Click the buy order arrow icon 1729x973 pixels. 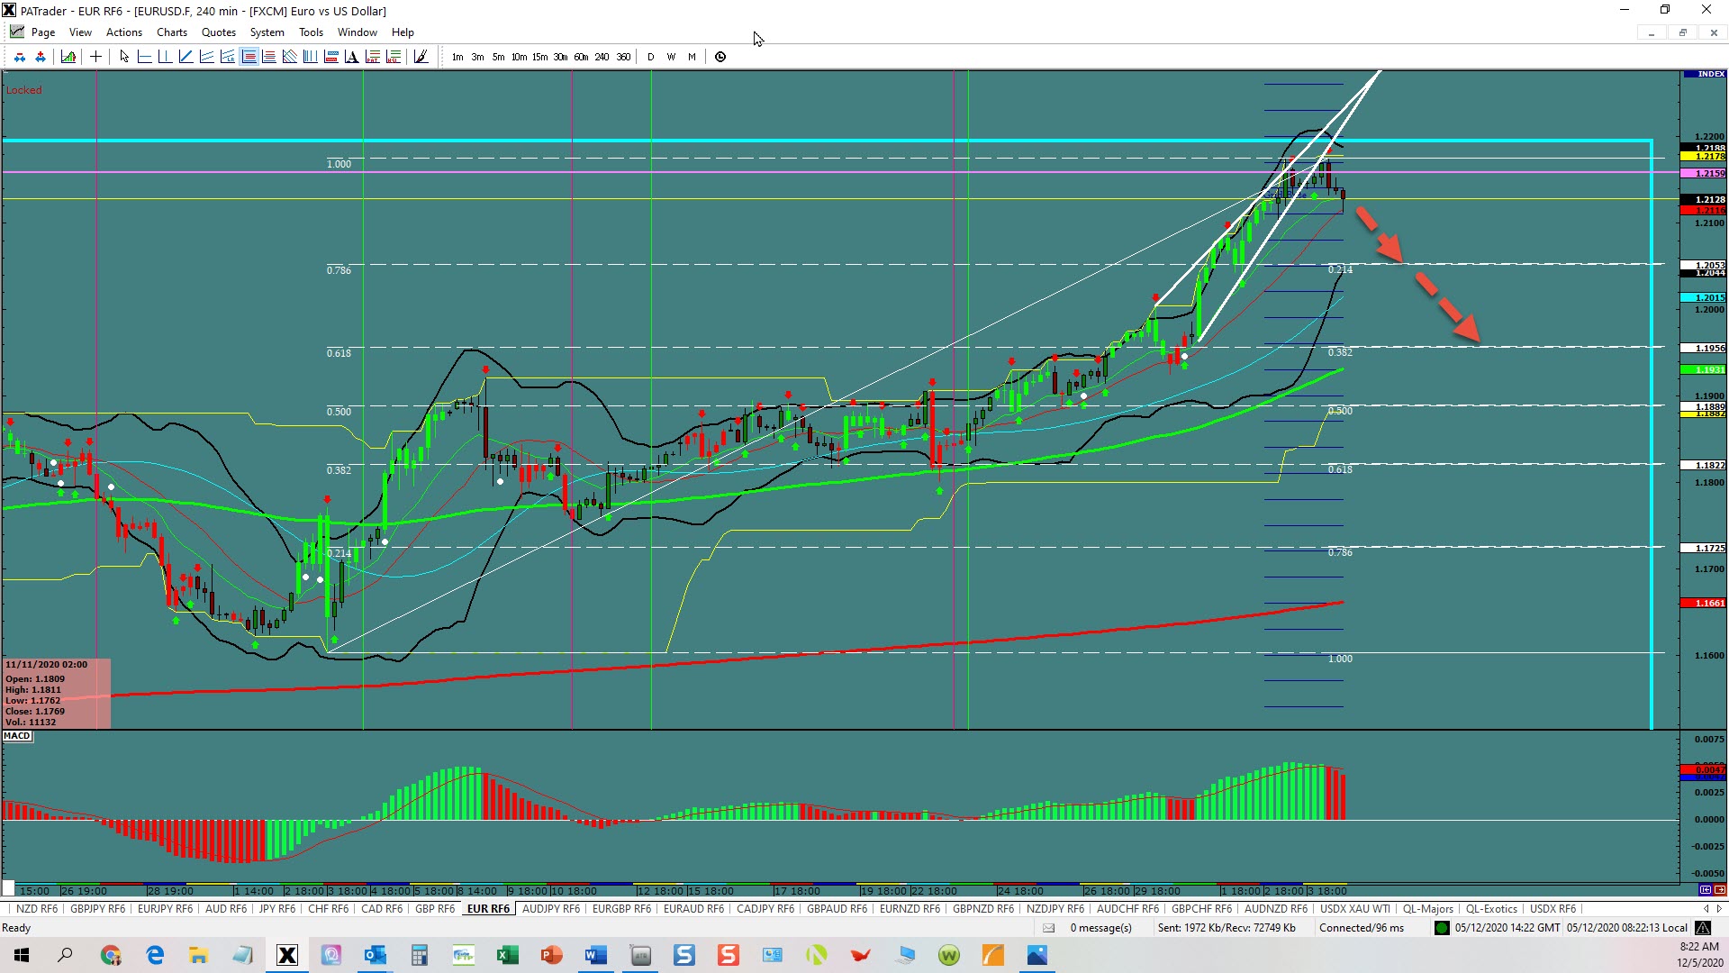pos(41,57)
